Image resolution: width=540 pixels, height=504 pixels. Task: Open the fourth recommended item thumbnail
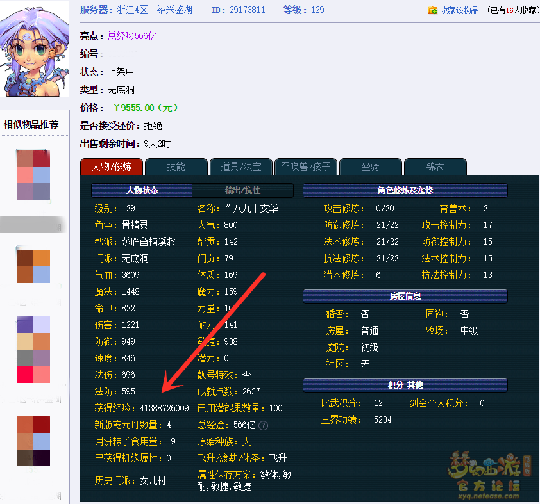click(33, 441)
